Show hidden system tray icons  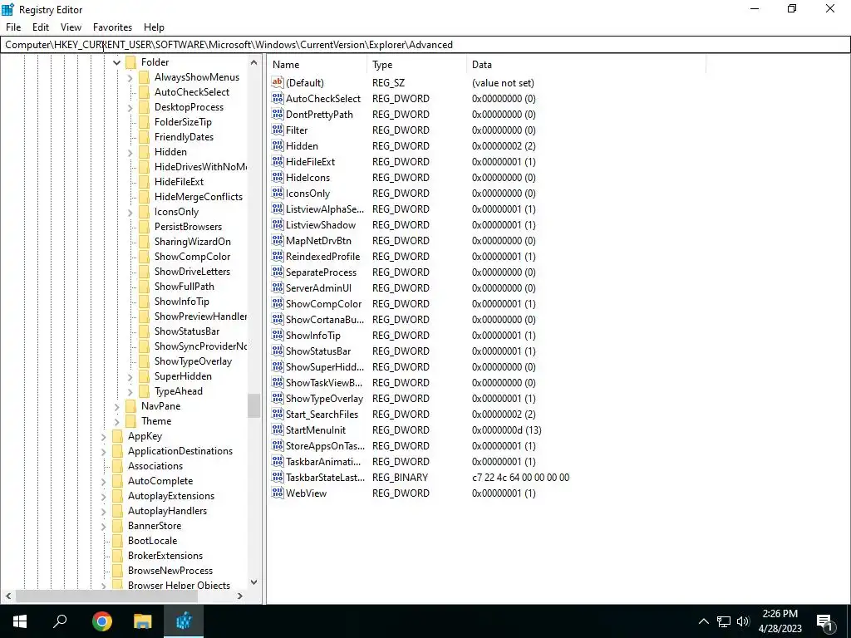pyautogui.click(x=703, y=621)
